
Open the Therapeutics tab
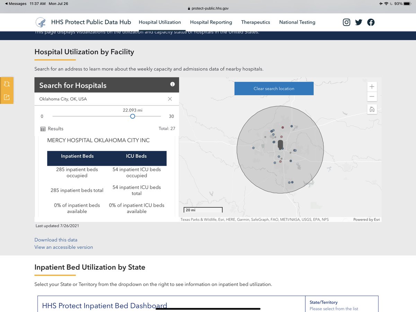pos(255,22)
